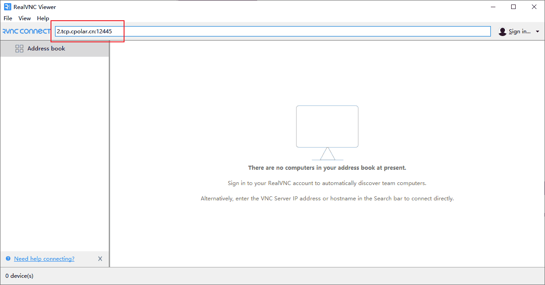
Task: Open the View menu
Action: pyautogui.click(x=24, y=18)
